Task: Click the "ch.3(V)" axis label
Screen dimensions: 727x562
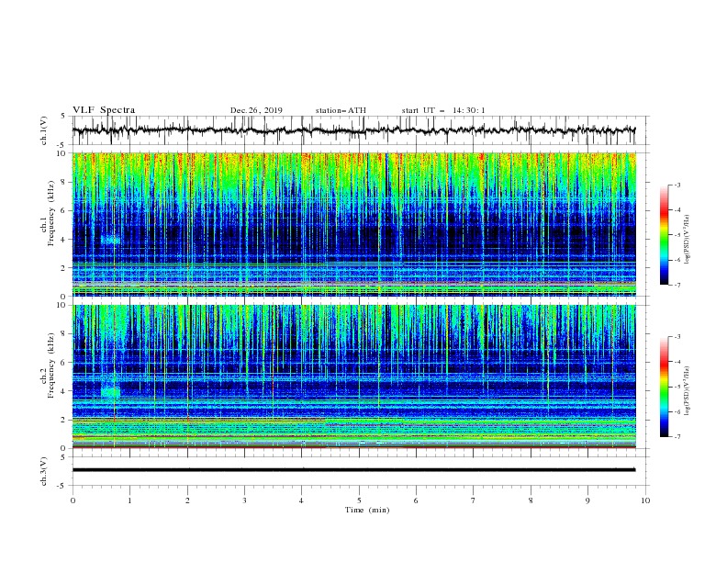Action: pyautogui.click(x=44, y=471)
